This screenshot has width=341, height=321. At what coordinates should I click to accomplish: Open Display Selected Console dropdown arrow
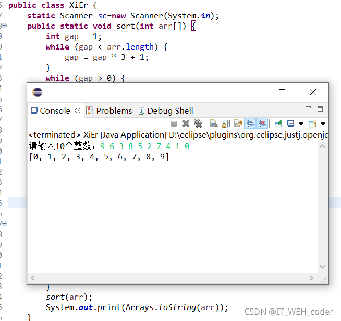click(x=301, y=124)
